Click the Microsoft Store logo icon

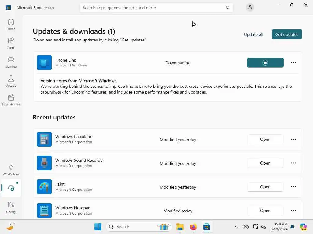[x=8, y=8]
